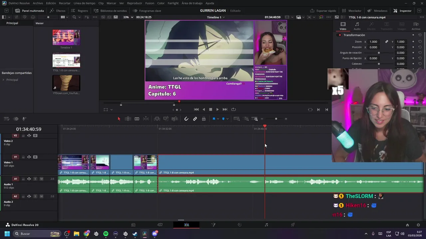Jump to first frame with skip-back button
Image resolution: width=426 pixels, height=239 pixels.
click(196, 110)
